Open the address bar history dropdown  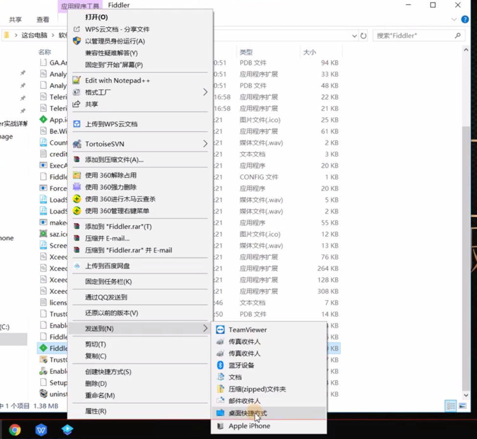354,35
